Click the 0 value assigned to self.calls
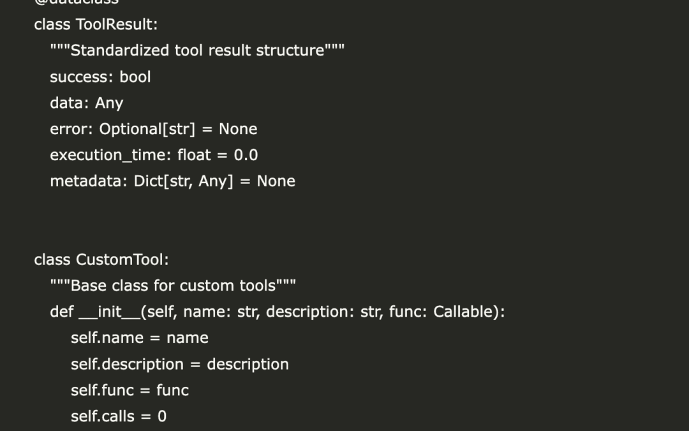 coord(162,416)
